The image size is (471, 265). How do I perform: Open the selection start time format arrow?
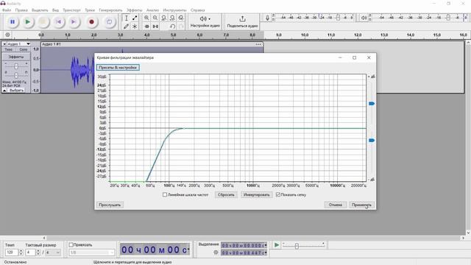266,245
